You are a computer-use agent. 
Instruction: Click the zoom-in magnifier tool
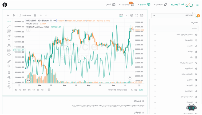coord(9,66)
